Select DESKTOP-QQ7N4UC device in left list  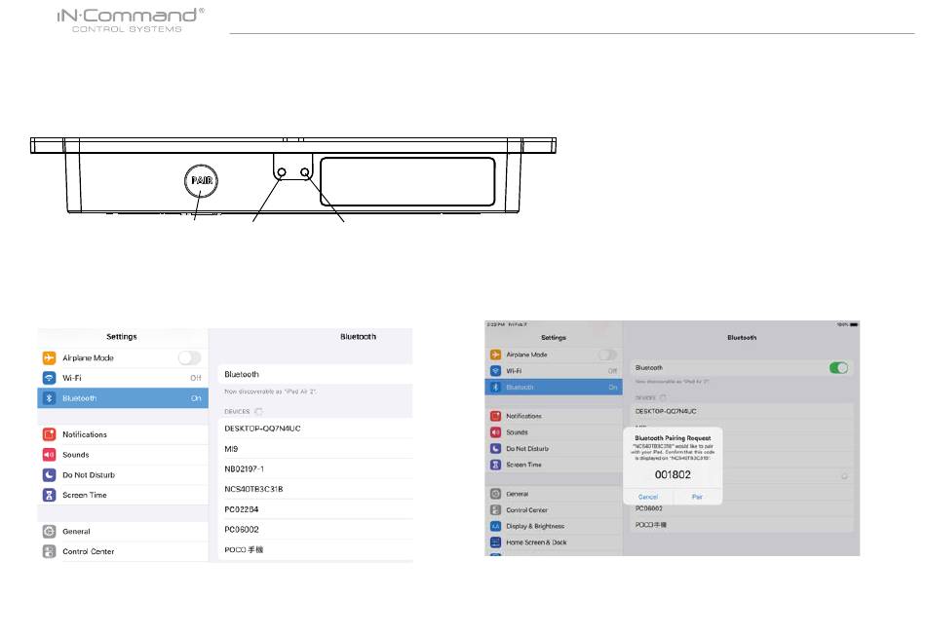tap(316, 429)
